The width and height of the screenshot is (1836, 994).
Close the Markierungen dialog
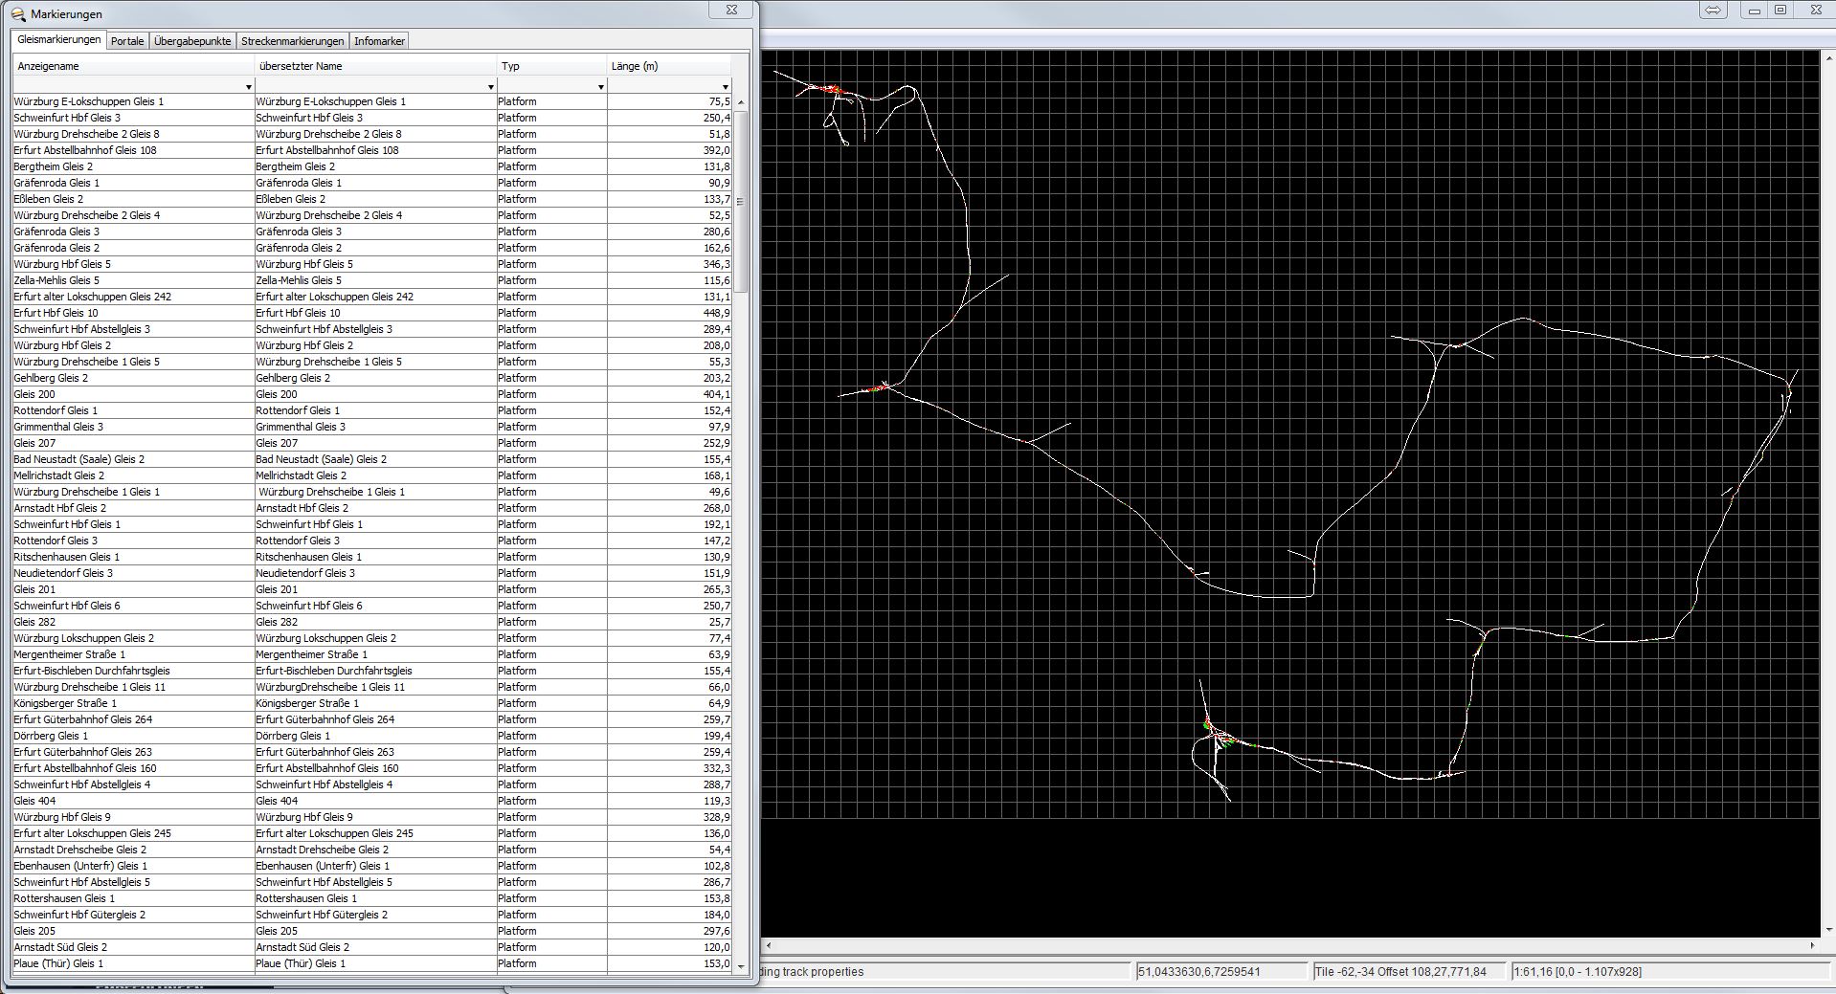point(731,10)
